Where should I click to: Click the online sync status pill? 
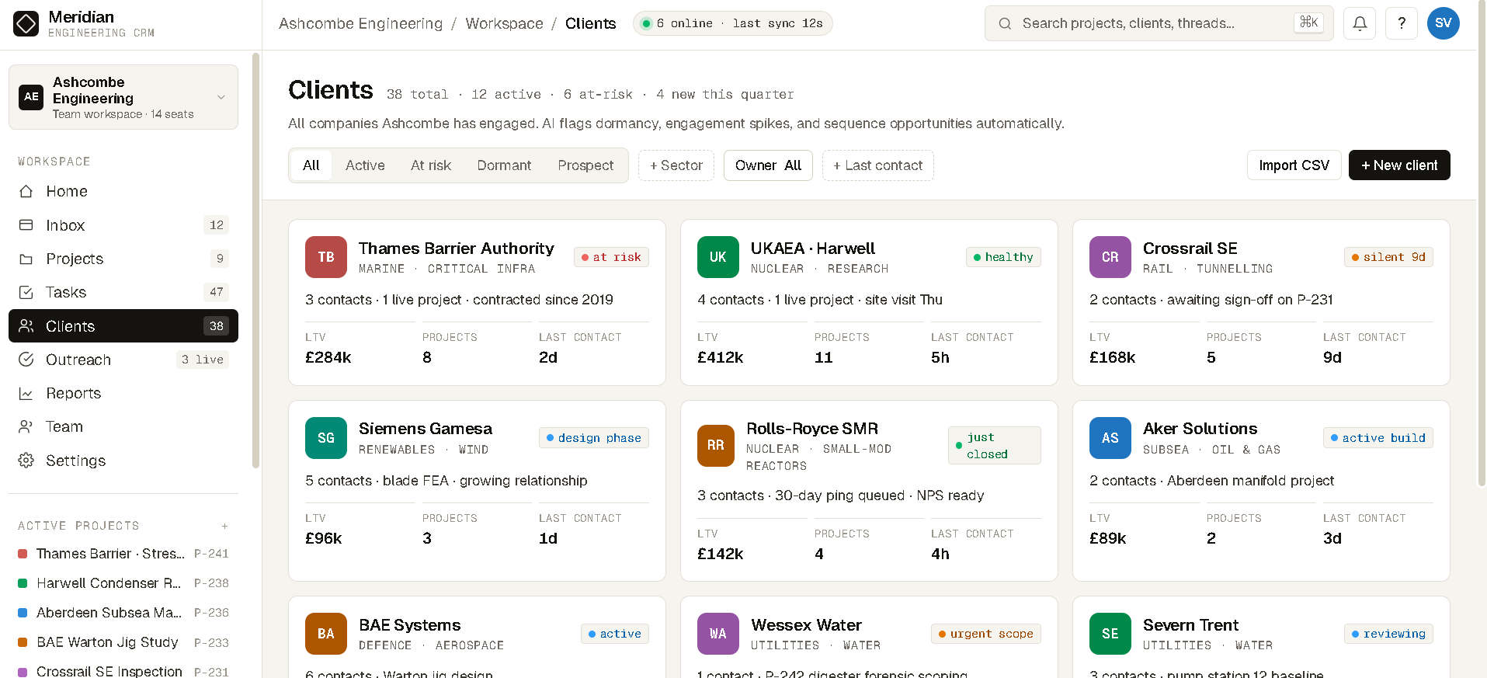(x=733, y=23)
